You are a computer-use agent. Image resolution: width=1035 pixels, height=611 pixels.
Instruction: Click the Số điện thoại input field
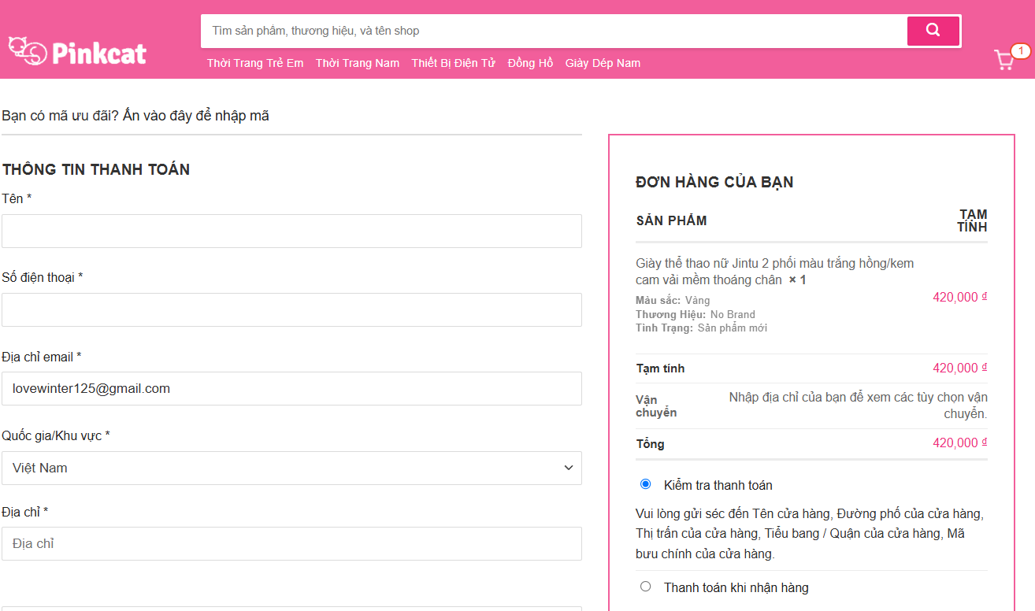[291, 309]
